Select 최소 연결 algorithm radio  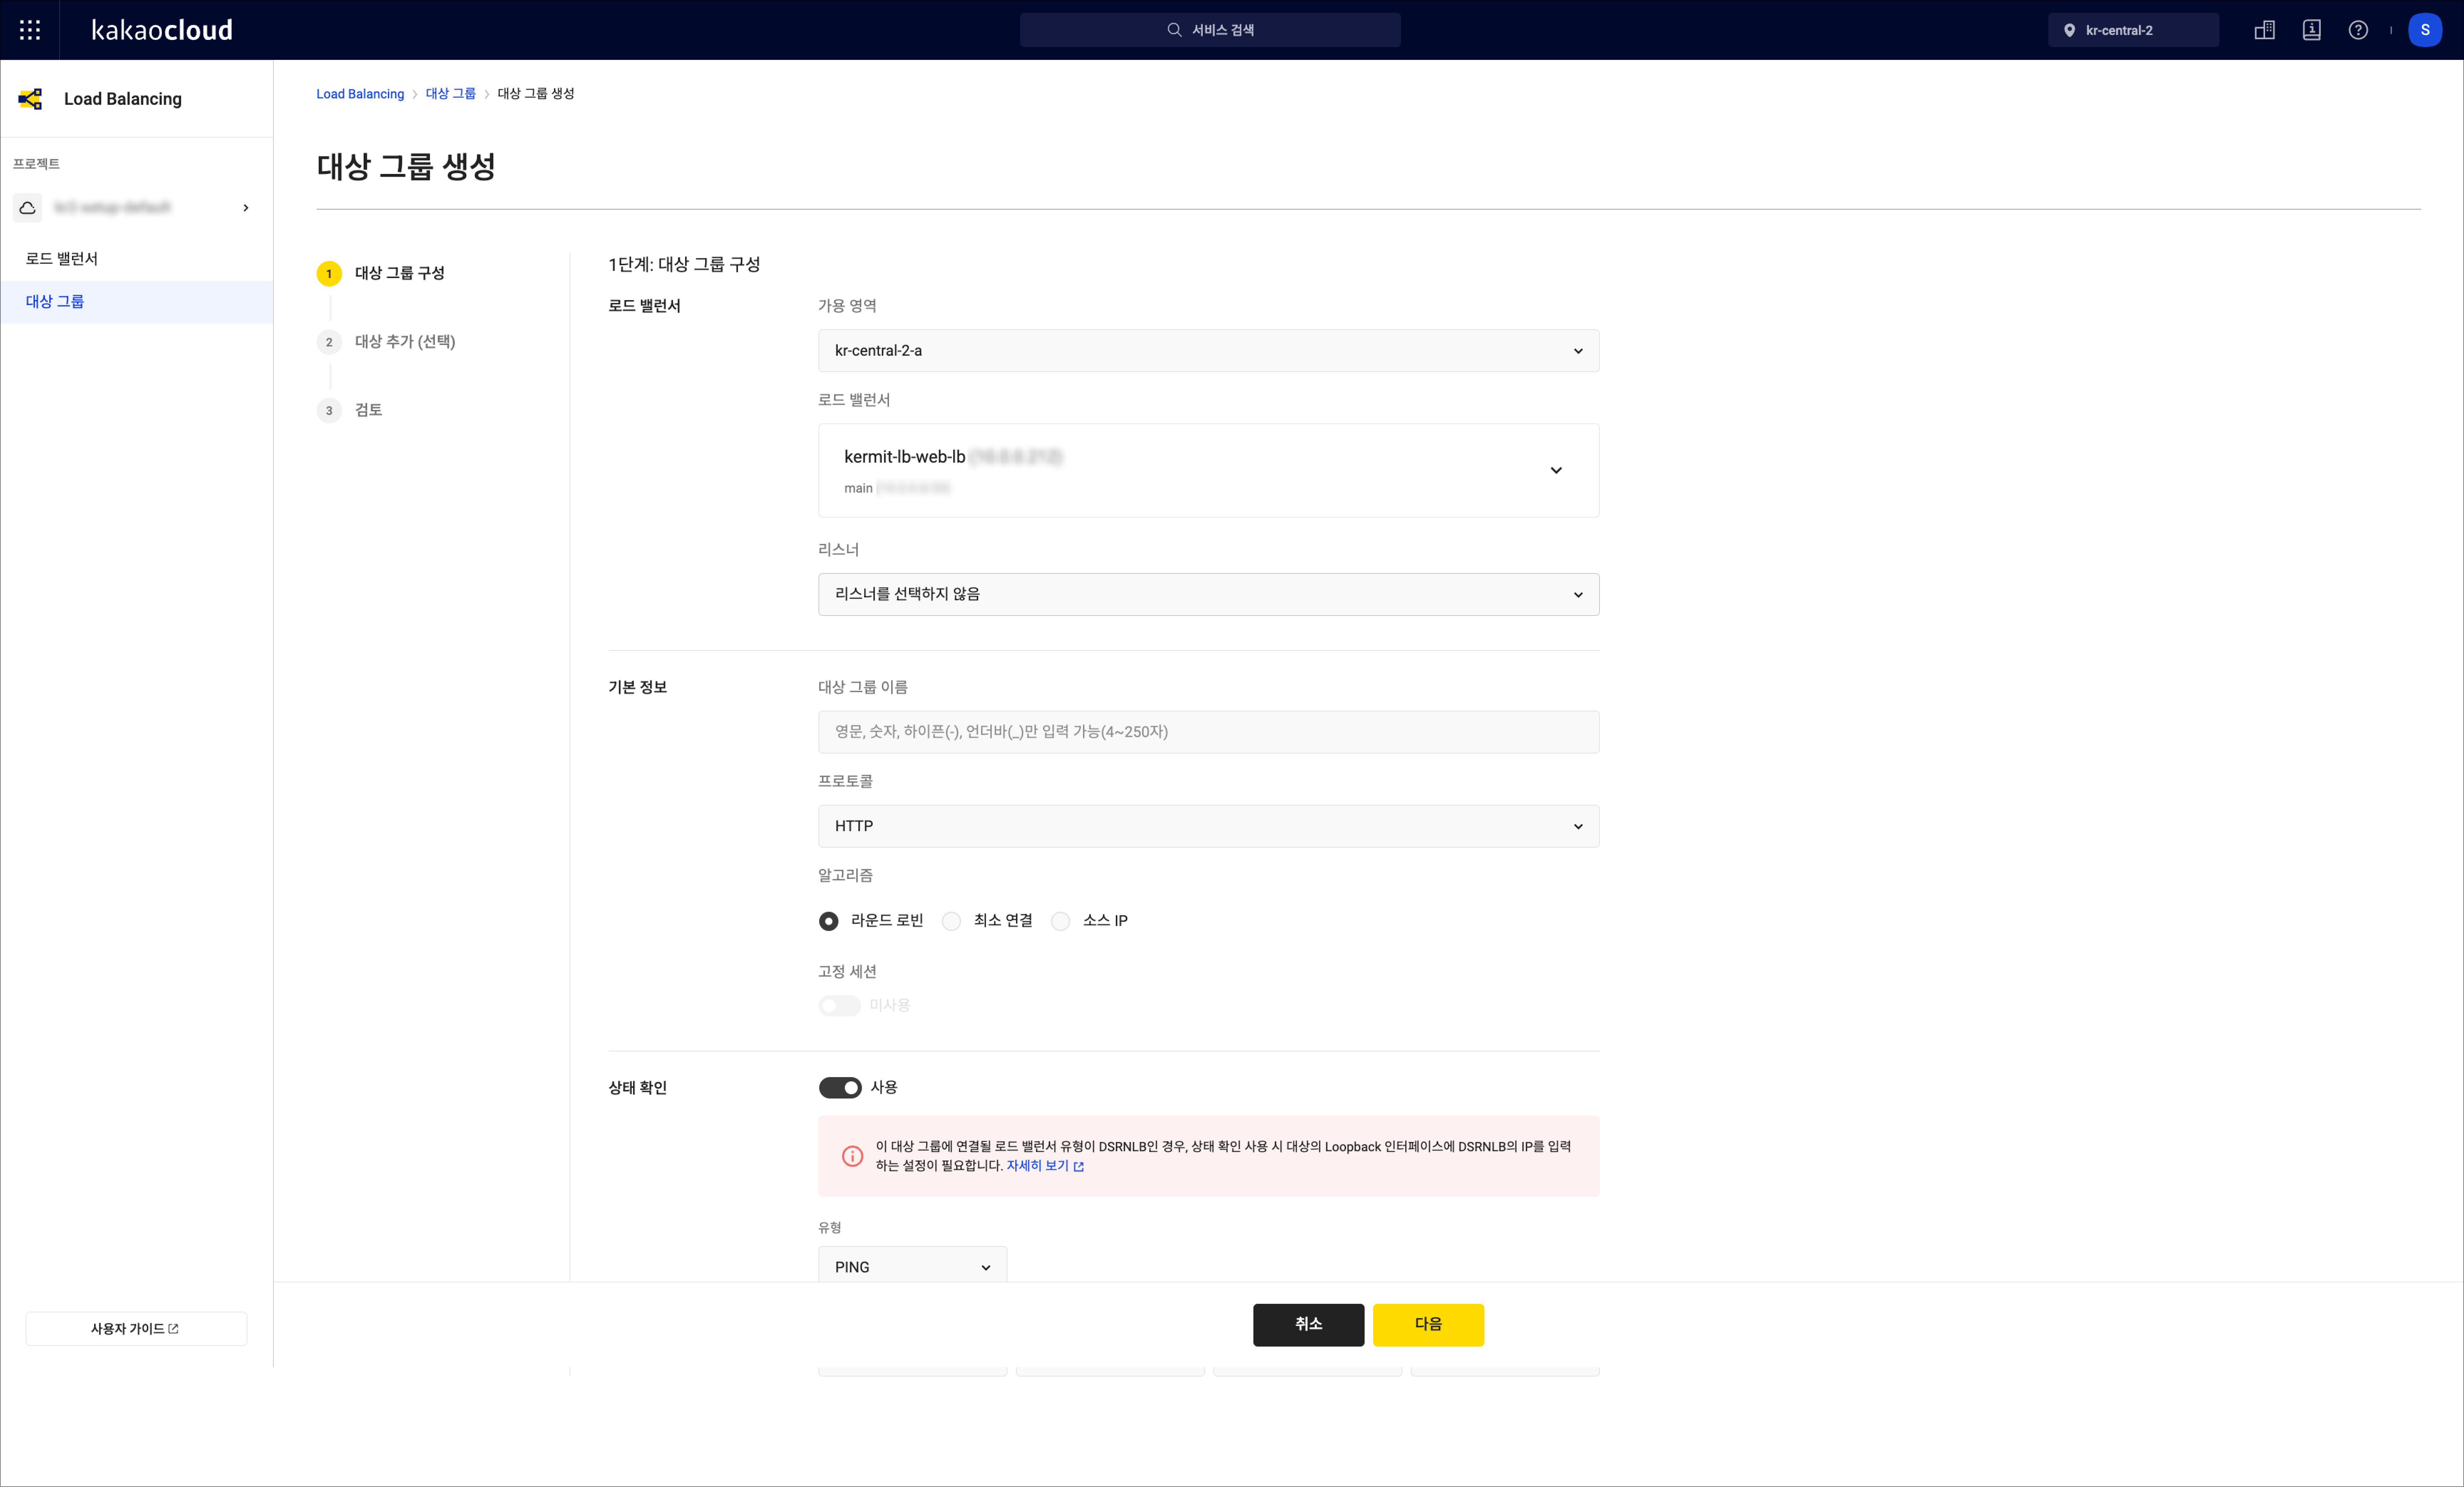tap(951, 921)
